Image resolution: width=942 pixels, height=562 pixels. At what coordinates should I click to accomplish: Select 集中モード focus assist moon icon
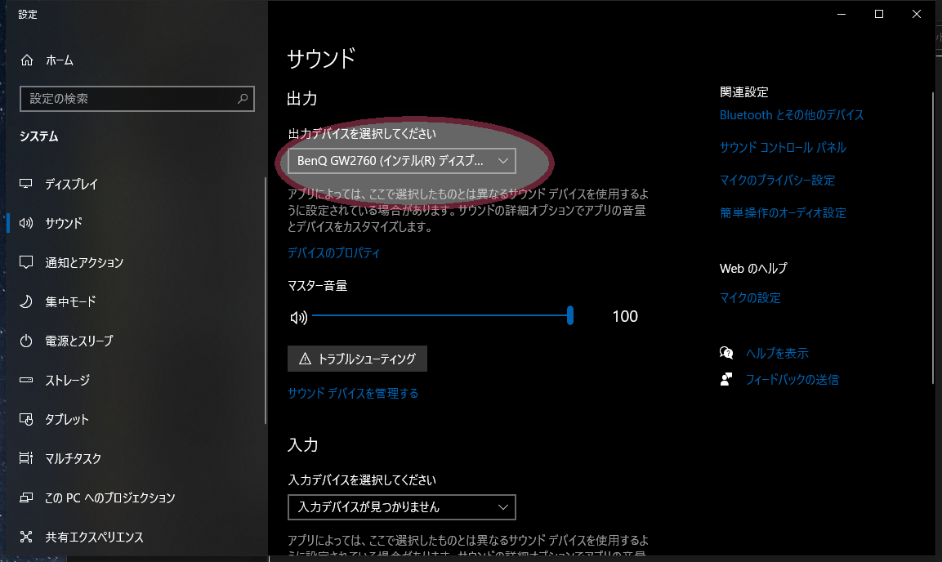(x=27, y=302)
